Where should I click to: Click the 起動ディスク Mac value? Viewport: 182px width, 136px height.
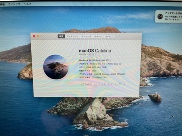(93, 70)
